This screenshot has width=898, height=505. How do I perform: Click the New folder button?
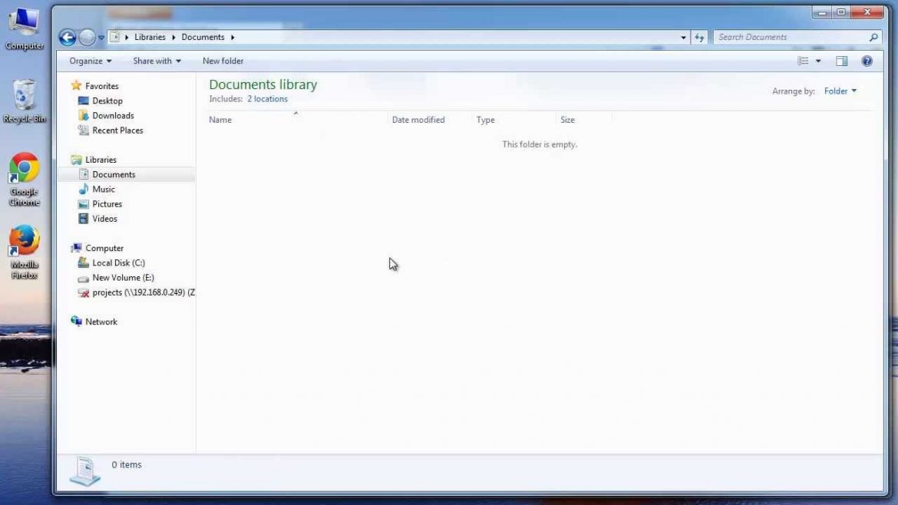[223, 61]
